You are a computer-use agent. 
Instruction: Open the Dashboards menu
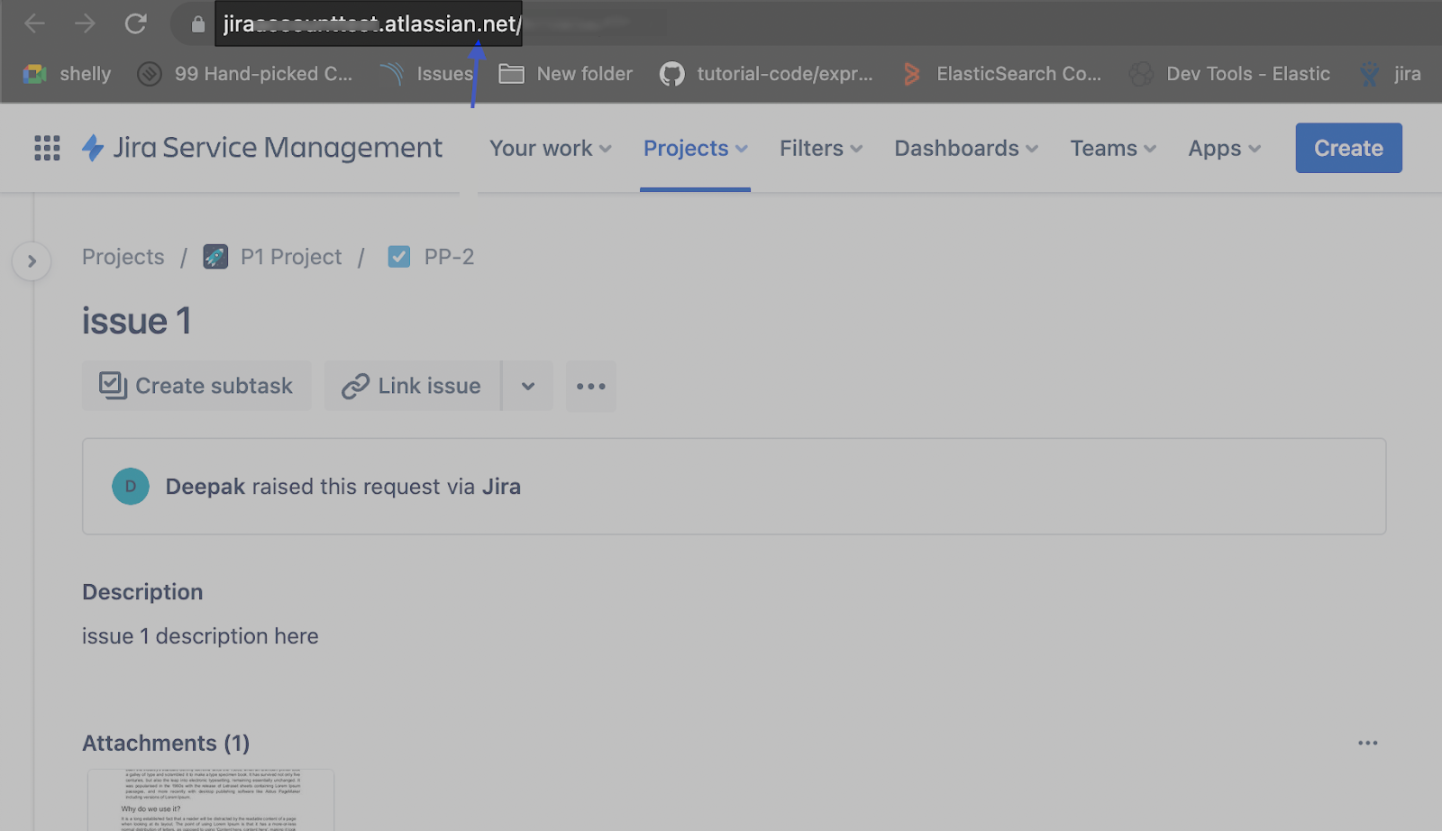pyautogui.click(x=965, y=149)
